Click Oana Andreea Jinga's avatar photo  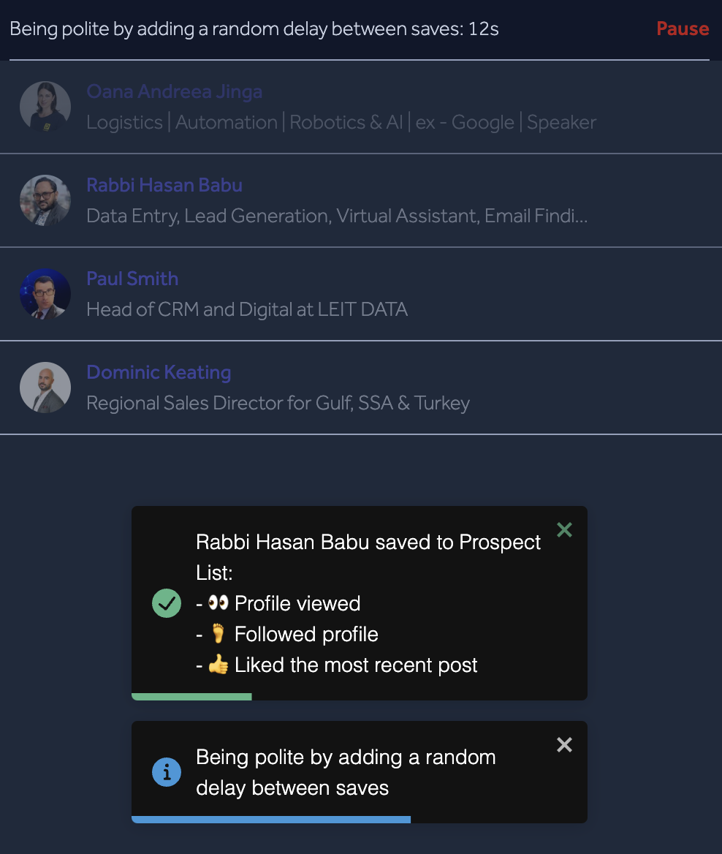point(45,107)
